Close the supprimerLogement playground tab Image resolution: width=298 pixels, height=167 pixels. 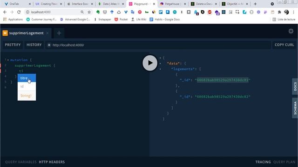click(x=47, y=33)
